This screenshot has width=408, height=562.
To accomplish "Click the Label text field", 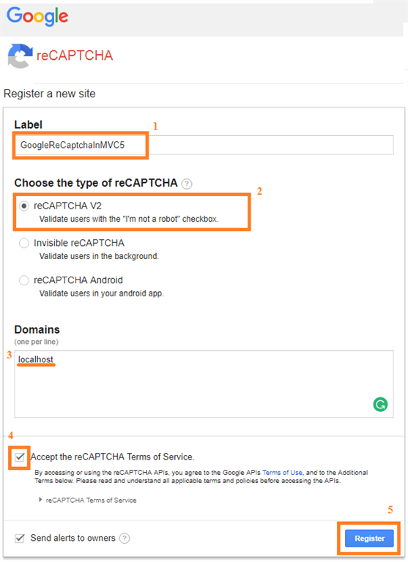I will pyautogui.click(x=204, y=145).
